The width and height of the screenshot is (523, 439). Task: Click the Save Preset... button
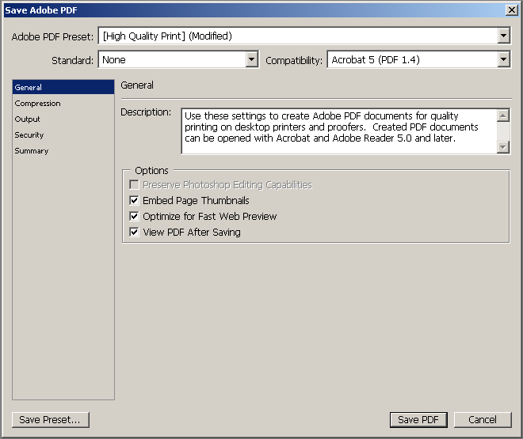click(x=51, y=420)
